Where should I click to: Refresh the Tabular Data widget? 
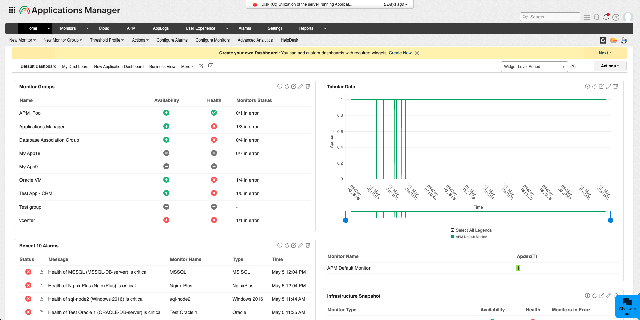tap(594, 86)
